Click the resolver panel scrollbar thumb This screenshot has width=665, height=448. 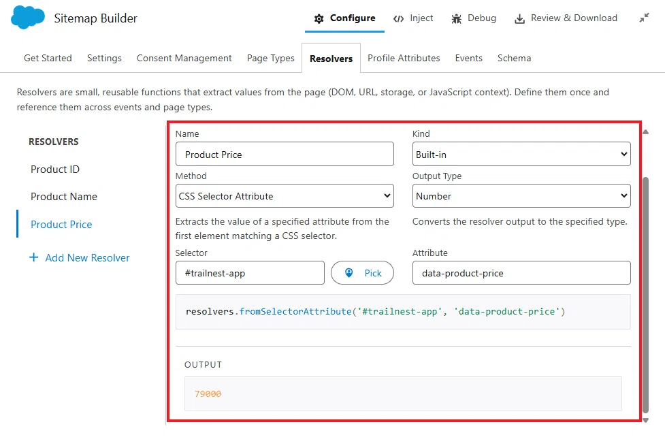[x=645, y=295]
